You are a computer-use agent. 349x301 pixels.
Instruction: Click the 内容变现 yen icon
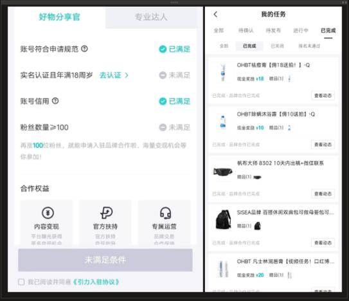pos(48,213)
